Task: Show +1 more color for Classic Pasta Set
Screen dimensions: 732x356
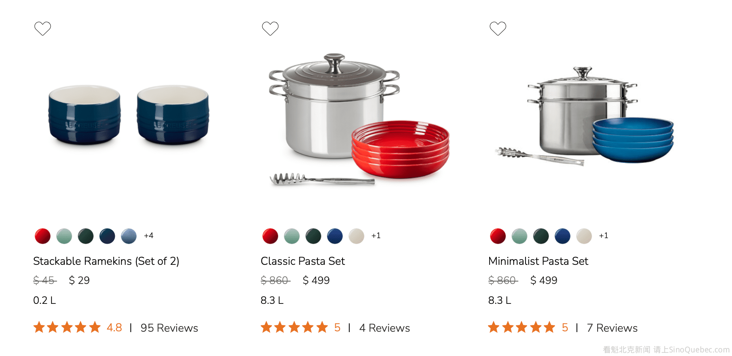Action: tap(376, 236)
